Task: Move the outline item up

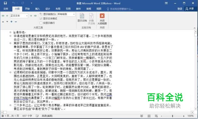Action: tap(3, 22)
